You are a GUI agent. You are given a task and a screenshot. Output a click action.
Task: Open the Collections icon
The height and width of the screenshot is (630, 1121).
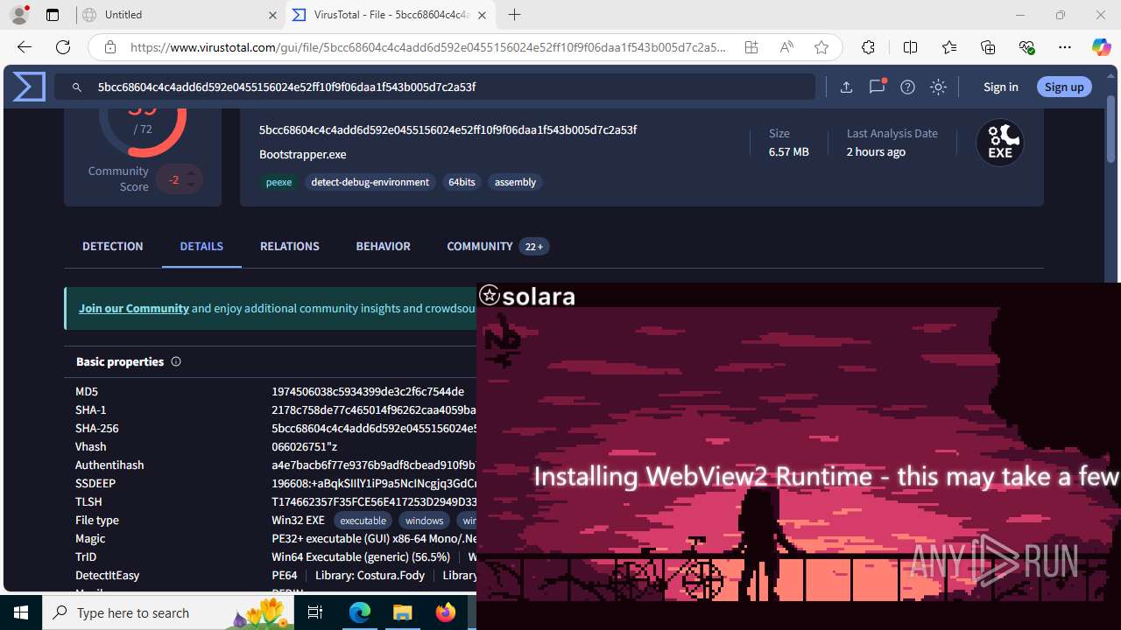click(x=988, y=47)
